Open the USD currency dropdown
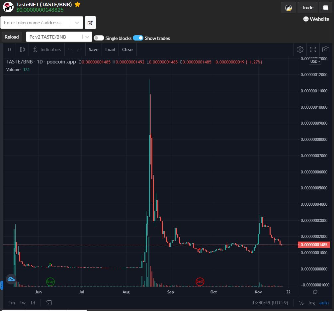 click(315, 61)
